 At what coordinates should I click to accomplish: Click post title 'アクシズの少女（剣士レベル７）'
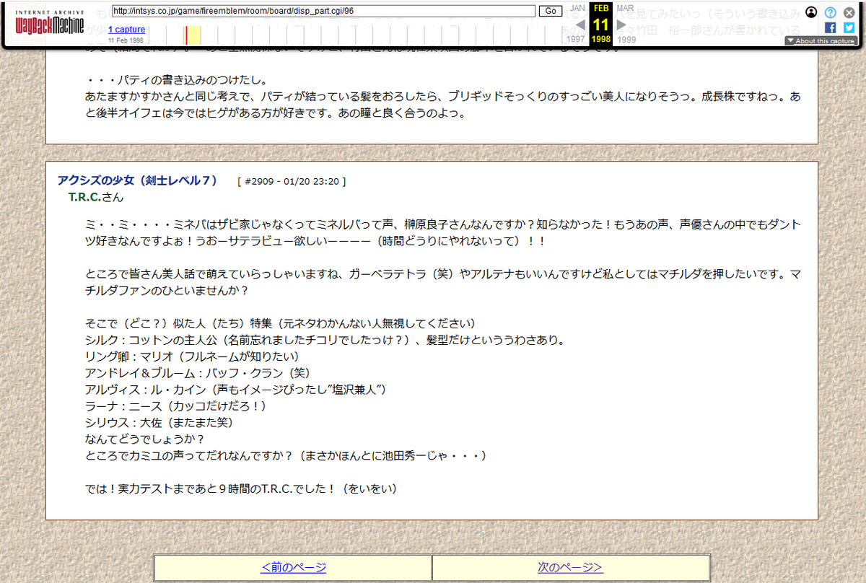click(137, 180)
